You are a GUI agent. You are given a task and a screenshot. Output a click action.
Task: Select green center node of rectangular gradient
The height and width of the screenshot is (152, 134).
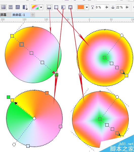100,119
